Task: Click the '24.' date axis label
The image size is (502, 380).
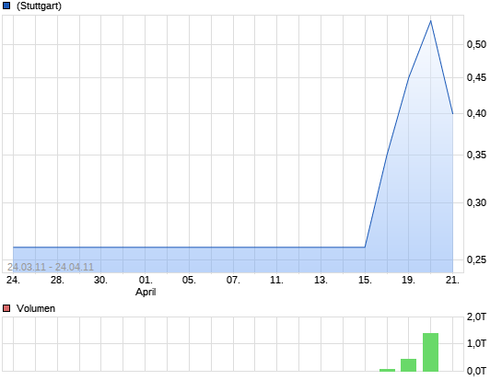Action: (13, 280)
